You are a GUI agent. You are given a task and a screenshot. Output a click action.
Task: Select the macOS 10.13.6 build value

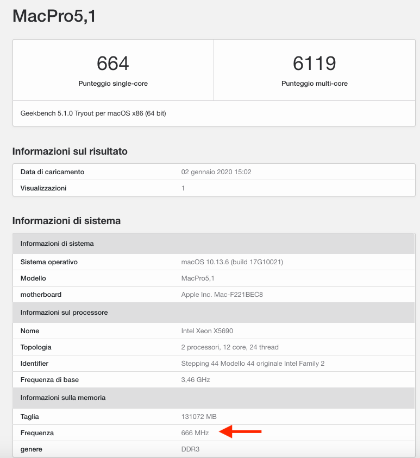(232, 262)
